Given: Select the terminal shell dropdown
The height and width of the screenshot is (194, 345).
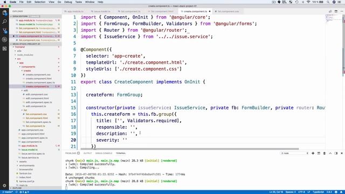Looking at the screenshot, I should [x=294, y=153].
